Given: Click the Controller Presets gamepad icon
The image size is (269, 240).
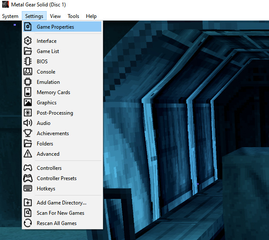Looking at the screenshot, I should point(28,178).
